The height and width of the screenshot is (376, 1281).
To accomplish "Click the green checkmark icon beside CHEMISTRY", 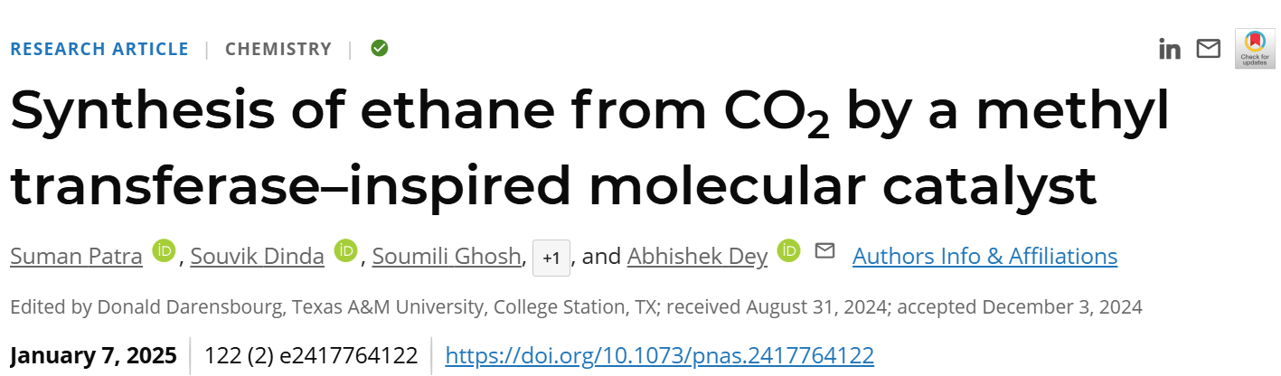I will (380, 48).
